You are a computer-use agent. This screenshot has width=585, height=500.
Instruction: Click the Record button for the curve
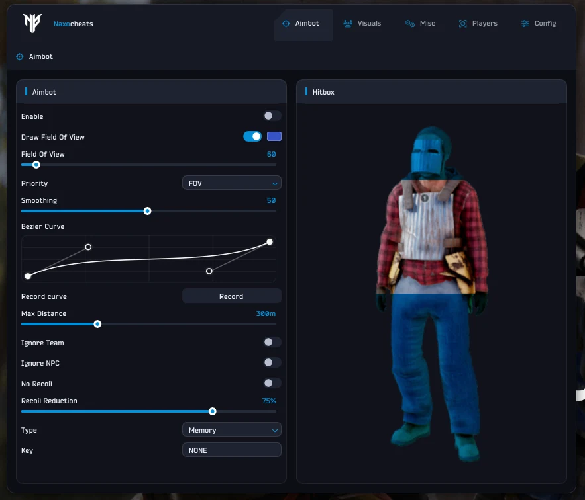[232, 296]
